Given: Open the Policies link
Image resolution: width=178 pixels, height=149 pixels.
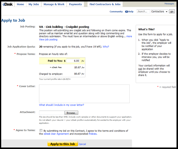Looking at the screenshot, I should point(93,134).
